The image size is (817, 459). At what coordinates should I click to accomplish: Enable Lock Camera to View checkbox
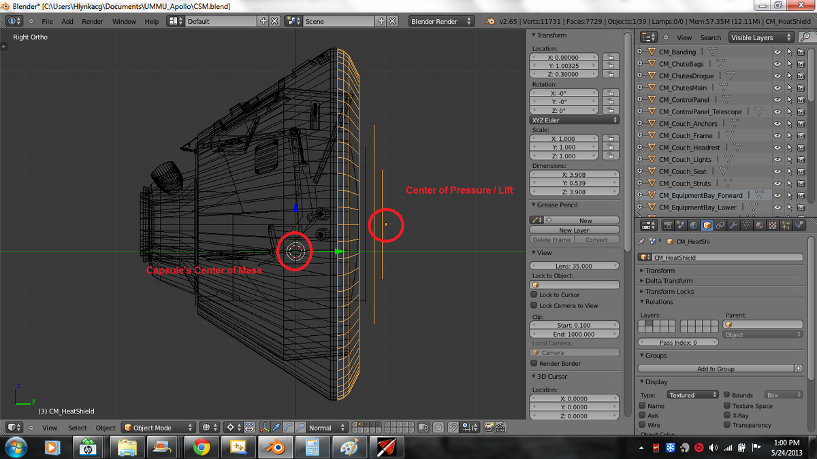pos(534,305)
